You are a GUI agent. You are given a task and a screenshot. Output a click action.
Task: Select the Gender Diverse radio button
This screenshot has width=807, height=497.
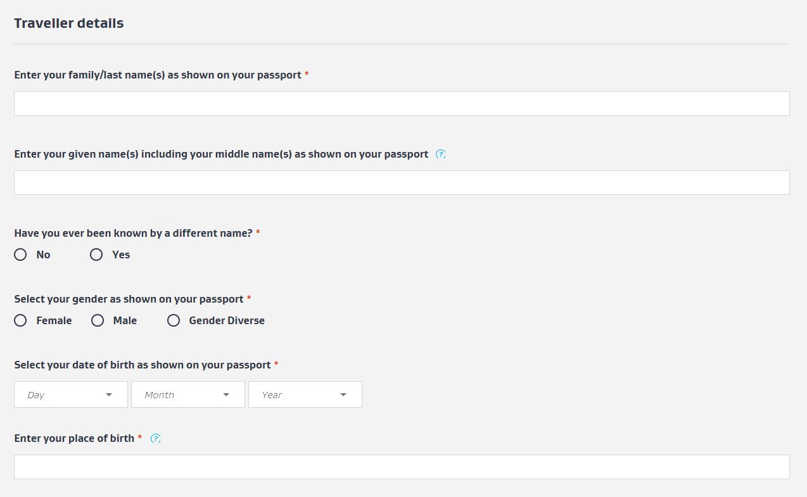point(174,320)
